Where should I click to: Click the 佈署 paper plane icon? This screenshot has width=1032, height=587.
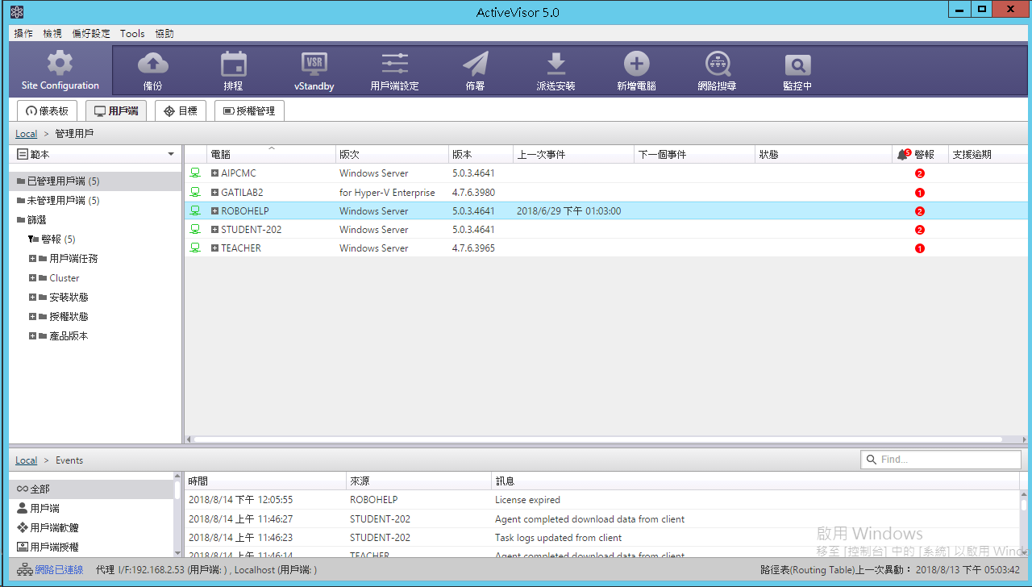click(475, 64)
